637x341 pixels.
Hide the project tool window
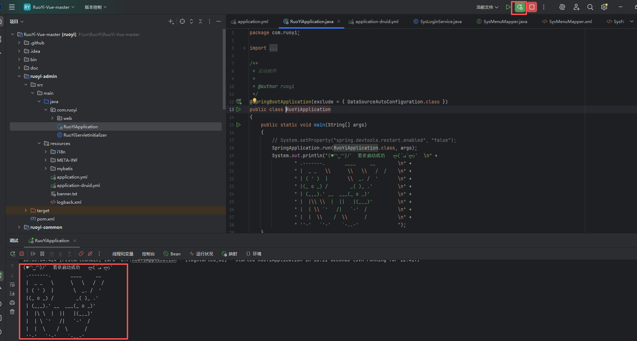pyautogui.click(x=219, y=21)
